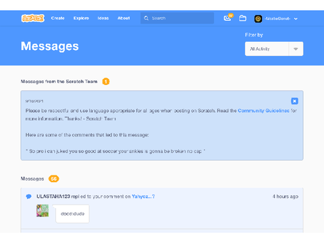
Task: Open the messages envelope icon
Action: click(x=227, y=18)
